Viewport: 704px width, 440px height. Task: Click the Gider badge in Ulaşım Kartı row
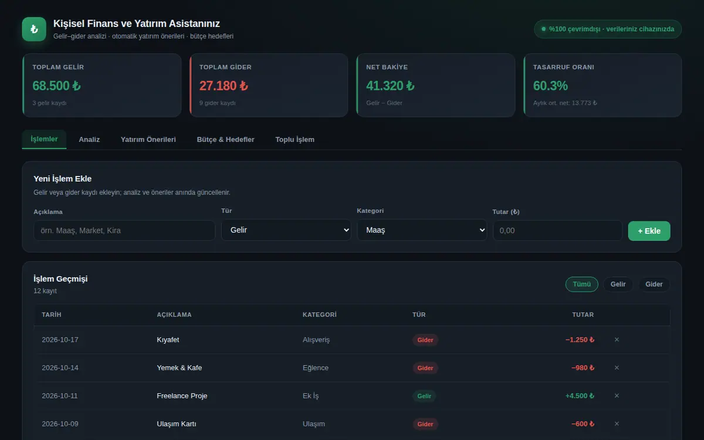(425, 424)
